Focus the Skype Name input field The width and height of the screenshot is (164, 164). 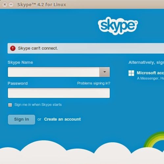[x=54, y=72]
